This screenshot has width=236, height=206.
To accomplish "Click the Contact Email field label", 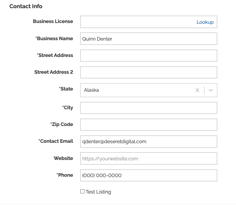I will (x=56, y=141).
